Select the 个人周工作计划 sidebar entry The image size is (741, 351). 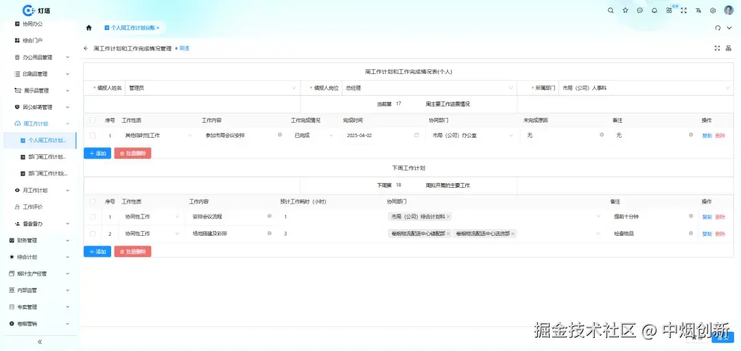pos(40,141)
